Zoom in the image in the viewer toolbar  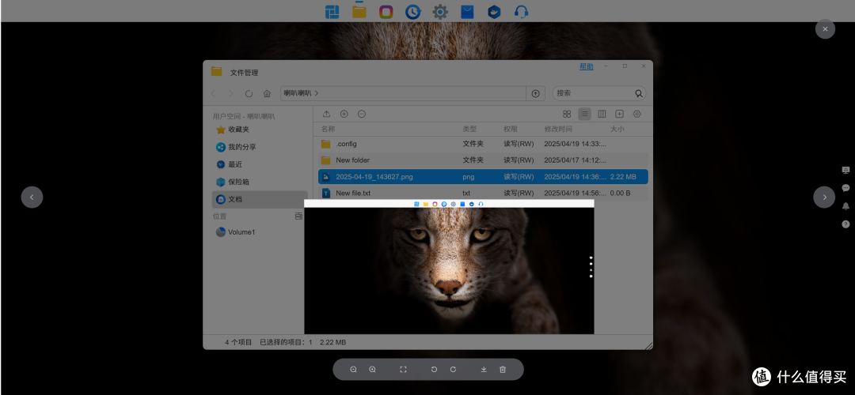tap(372, 370)
